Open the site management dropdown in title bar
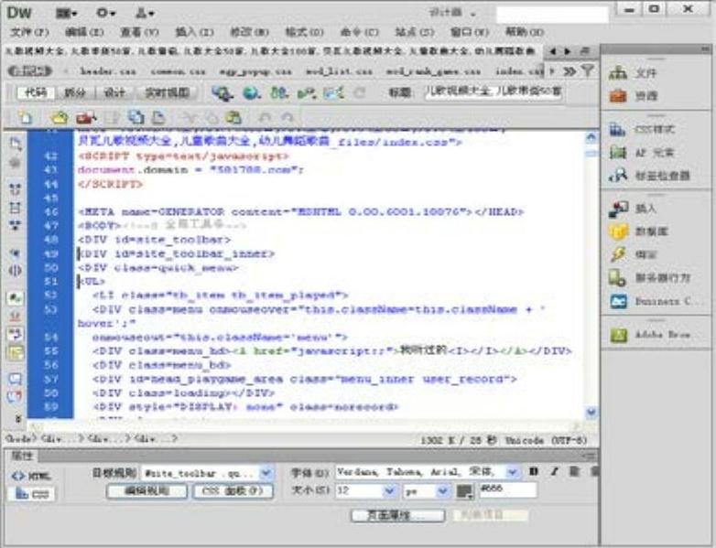 145,13
